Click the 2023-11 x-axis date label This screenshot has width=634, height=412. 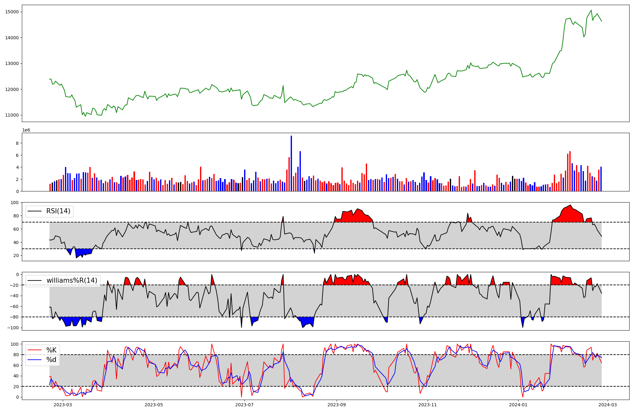click(x=428, y=405)
